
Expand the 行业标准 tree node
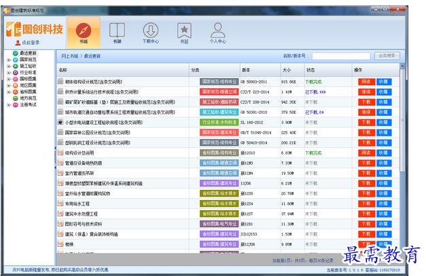(9, 73)
